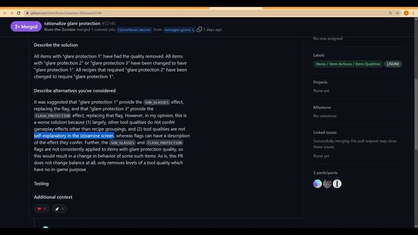Click the '3 days ago' timestamp

click(212, 29)
